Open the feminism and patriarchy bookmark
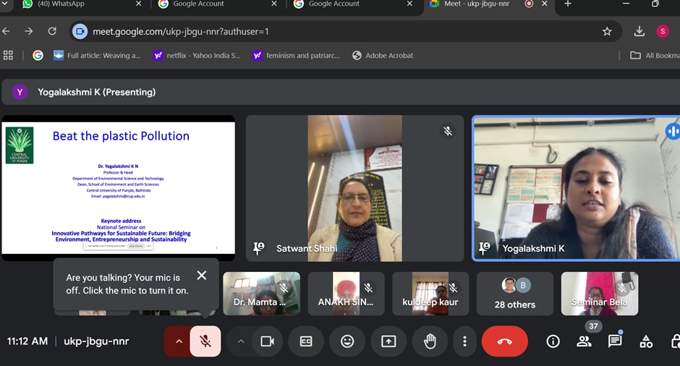This screenshot has width=680, height=366. [x=295, y=56]
